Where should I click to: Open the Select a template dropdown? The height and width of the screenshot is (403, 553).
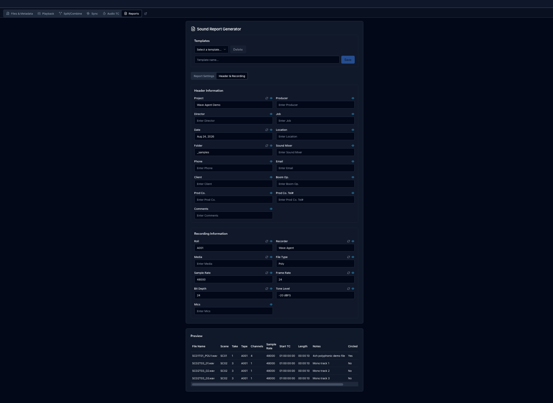pos(211,49)
